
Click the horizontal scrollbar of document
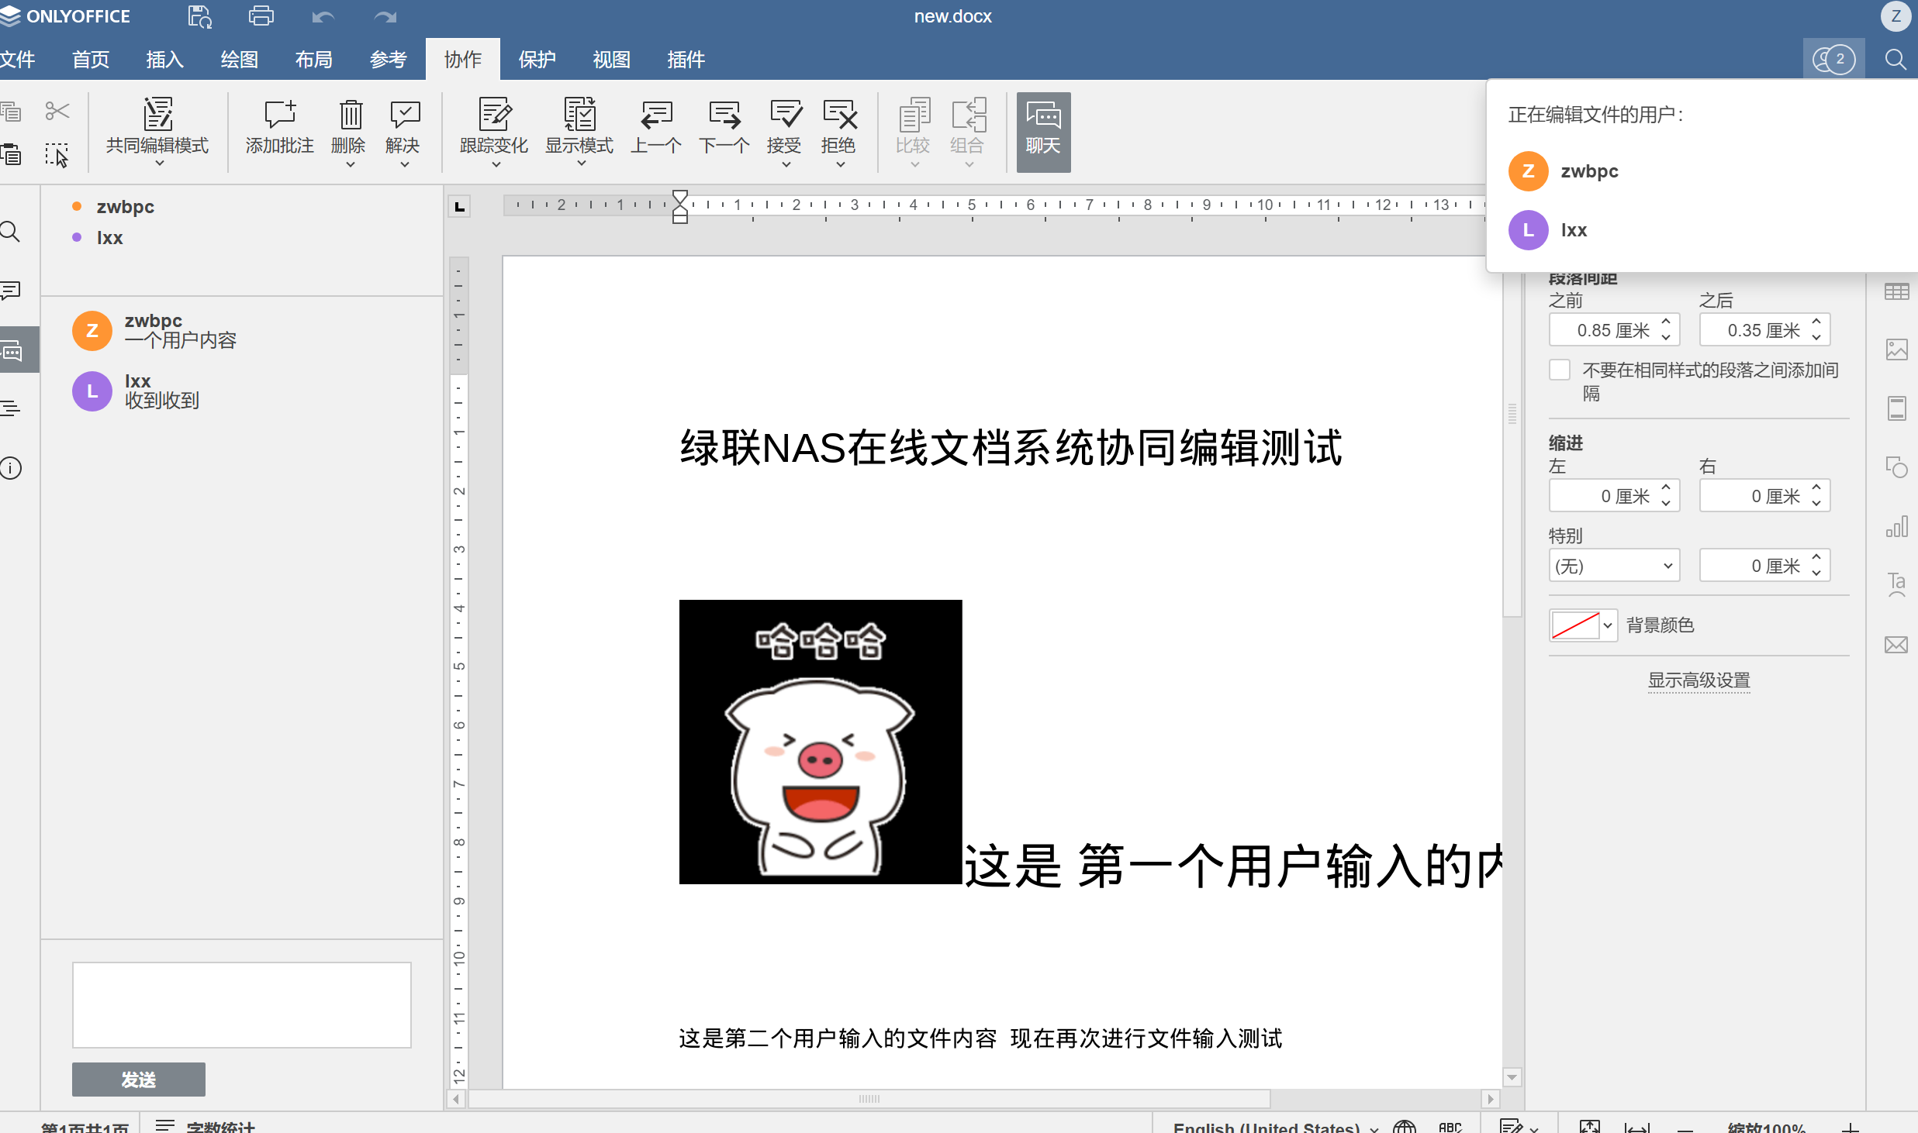pyautogui.click(x=869, y=1099)
